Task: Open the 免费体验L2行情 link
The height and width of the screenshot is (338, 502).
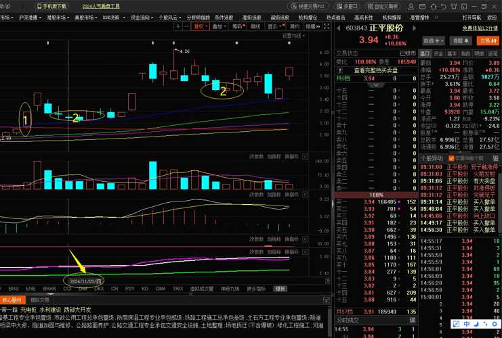Action: [480, 28]
